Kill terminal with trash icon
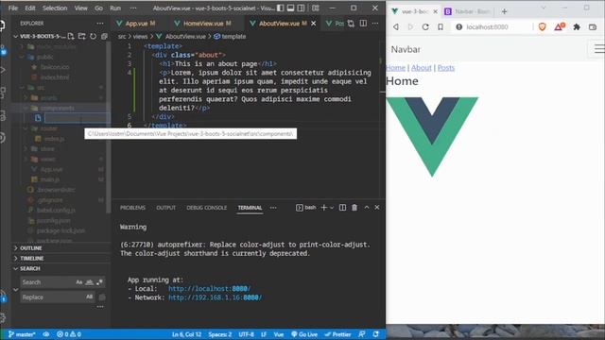The height and width of the screenshot is (340, 605). pos(354,208)
